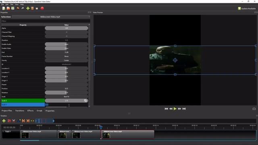Save the project using toolbar icon

pos(12,8)
